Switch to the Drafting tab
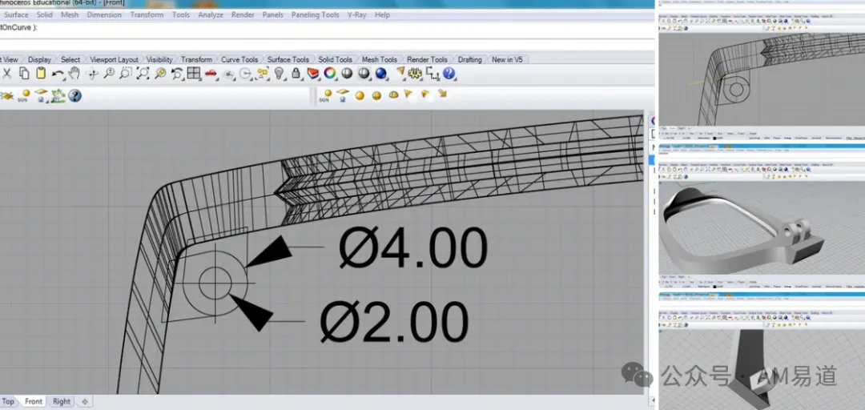 [469, 59]
